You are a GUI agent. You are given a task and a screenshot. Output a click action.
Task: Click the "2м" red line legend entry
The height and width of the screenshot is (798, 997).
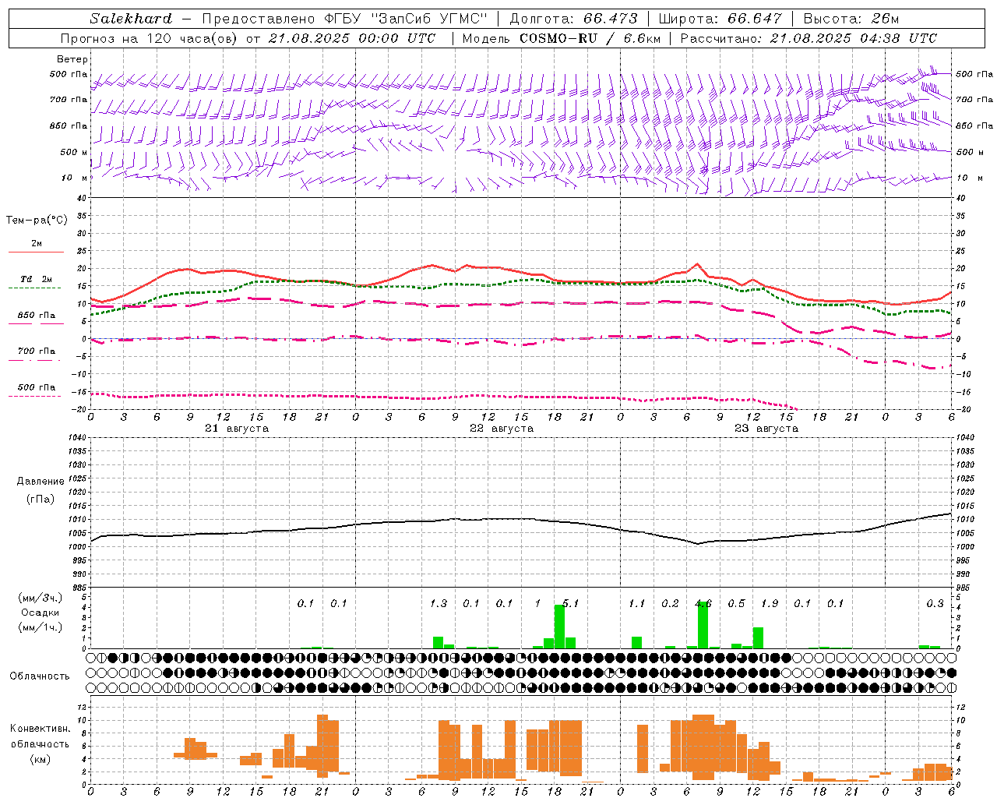pyautogui.click(x=37, y=243)
